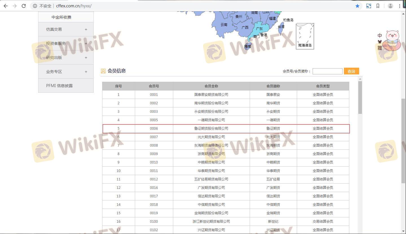Image resolution: width=406 pixels, height=234 pixels.
Task: Open the Chrome three-dot menu
Action: pos(400,6)
